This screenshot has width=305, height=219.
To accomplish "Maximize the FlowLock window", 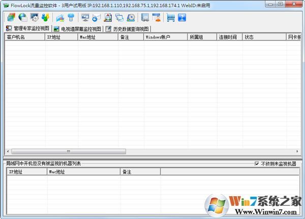I will point(280,4).
